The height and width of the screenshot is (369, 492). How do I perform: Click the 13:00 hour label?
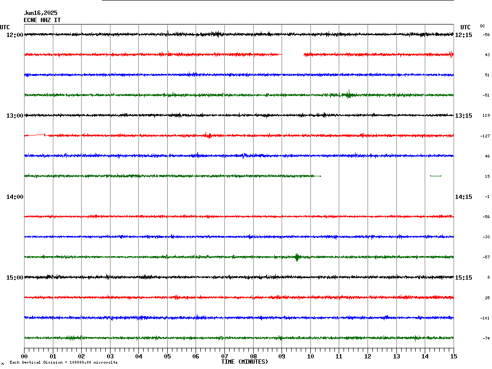click(x=15, y=116)
